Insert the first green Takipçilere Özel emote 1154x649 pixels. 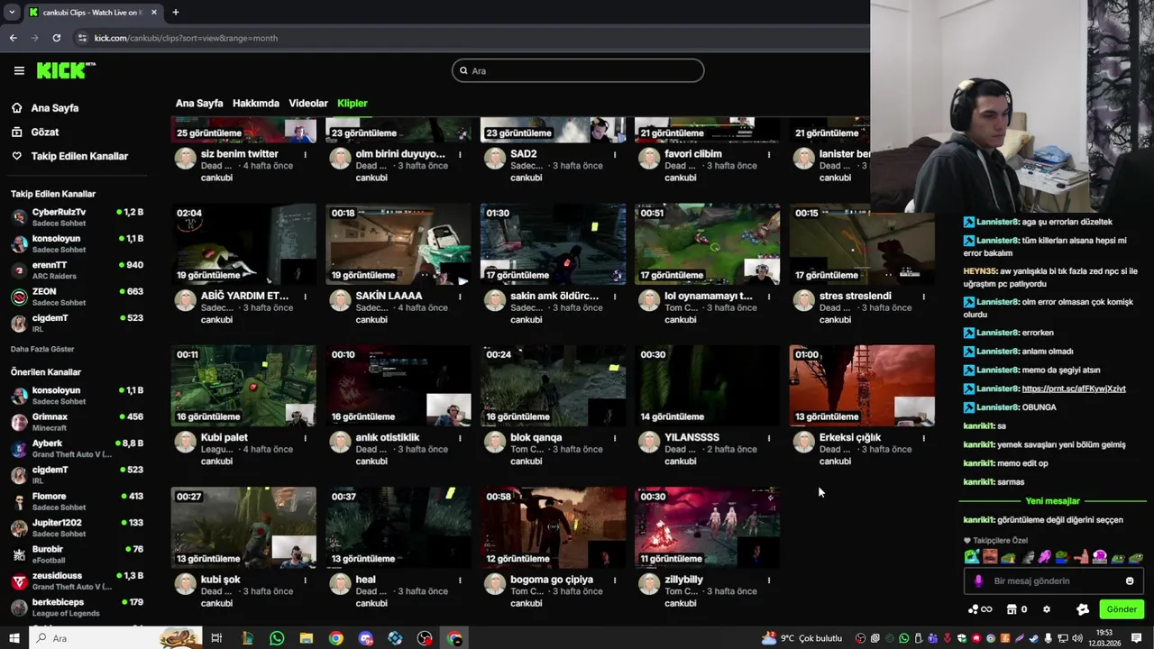[x=971, y=558]
